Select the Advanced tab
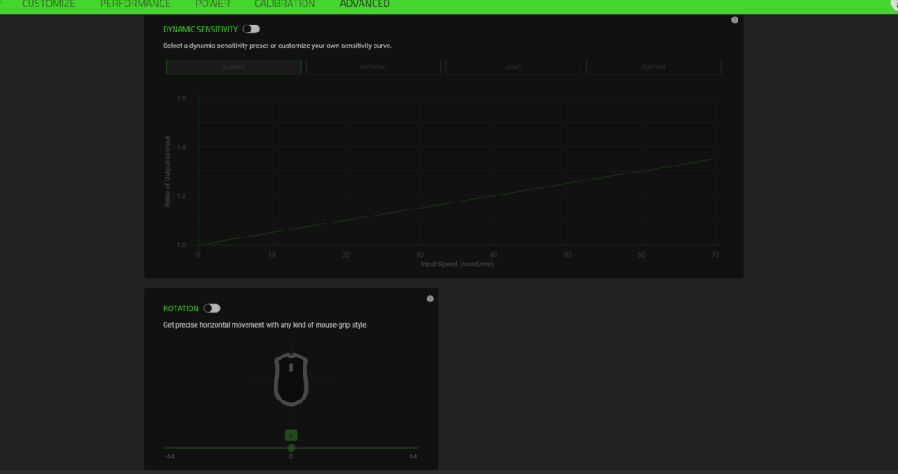 pos(365,4)
